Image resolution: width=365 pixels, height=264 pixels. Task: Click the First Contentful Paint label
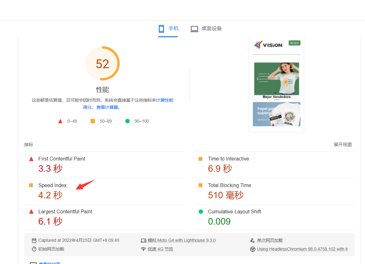tap(62, 159)
